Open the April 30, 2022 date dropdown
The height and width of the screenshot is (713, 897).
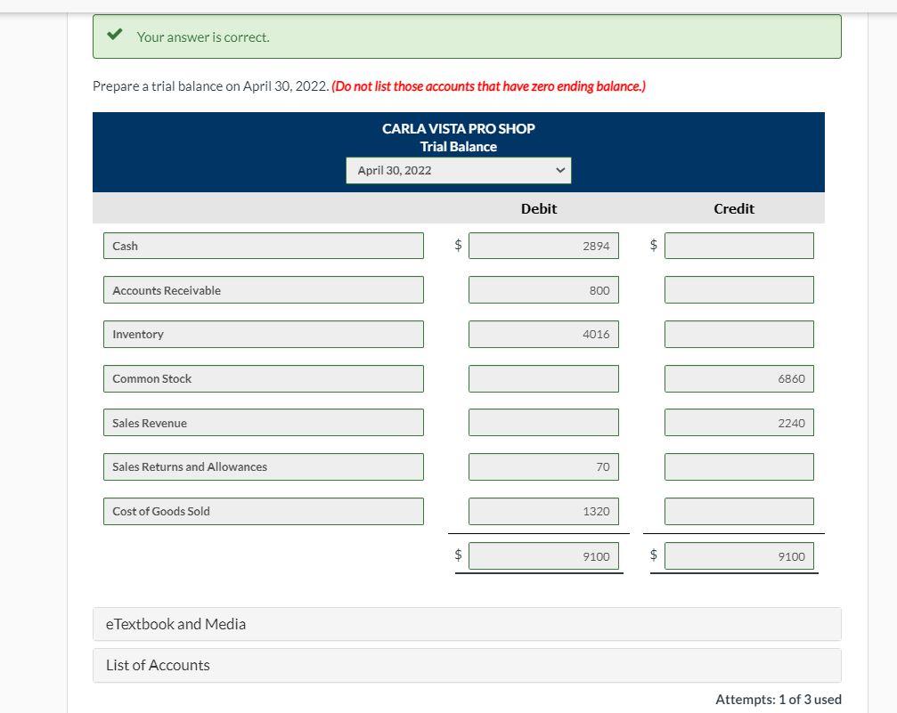[458, 170]
